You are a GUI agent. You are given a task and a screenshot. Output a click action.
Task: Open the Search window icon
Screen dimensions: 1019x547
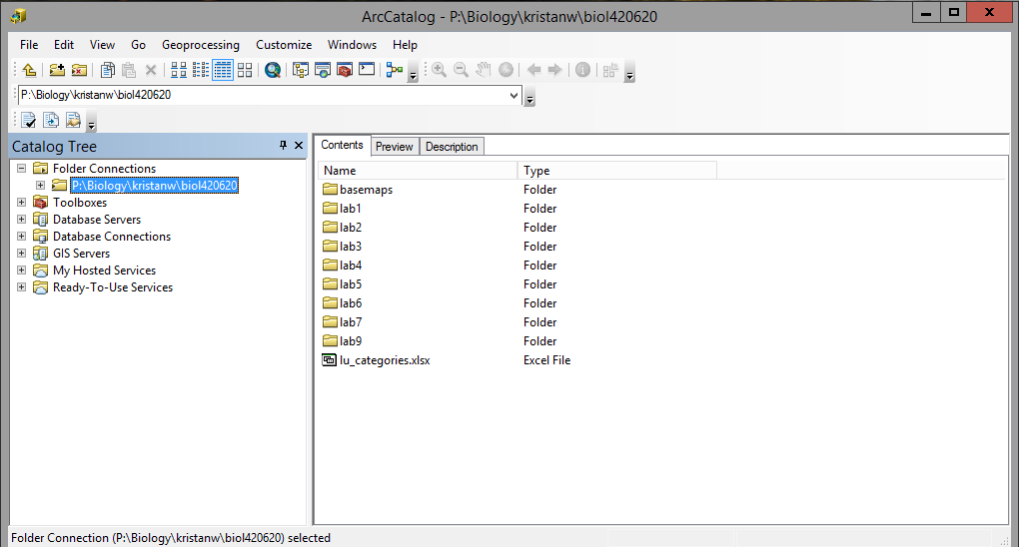tap(323, 70)
